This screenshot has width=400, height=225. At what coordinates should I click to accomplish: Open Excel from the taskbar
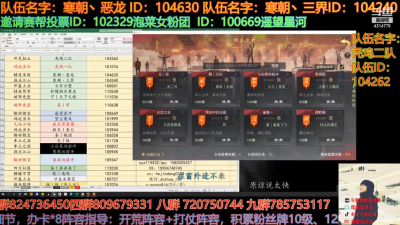pyautogui.click(x=77, y=194)
